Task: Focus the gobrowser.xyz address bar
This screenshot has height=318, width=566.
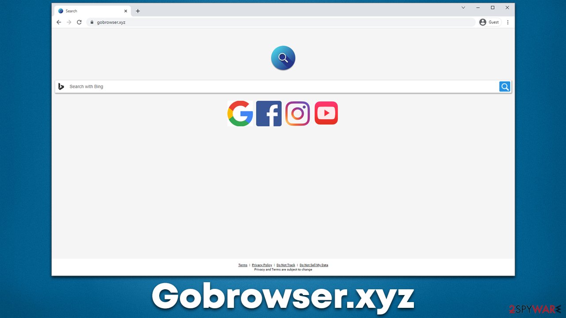Action: pyautogui.click(x=281, y=22)
